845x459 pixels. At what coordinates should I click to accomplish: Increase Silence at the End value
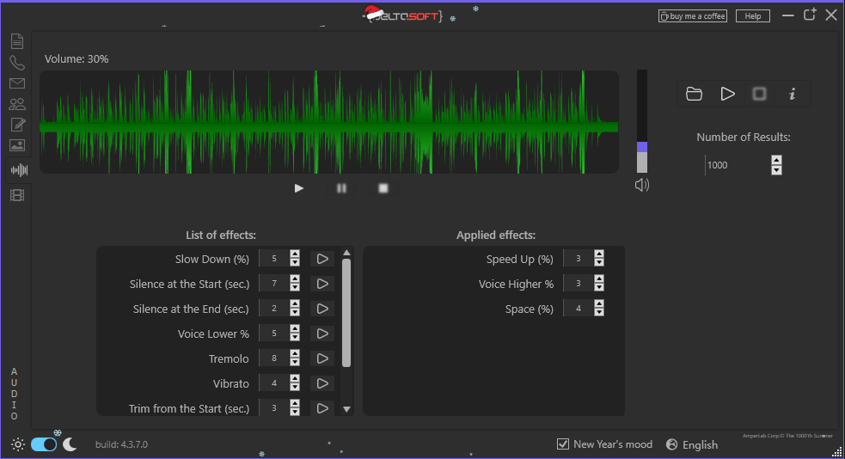[295, 304]
